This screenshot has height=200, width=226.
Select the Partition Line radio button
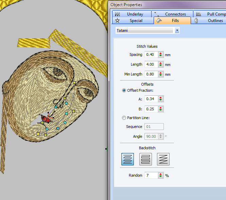click(x=124, y=118)
